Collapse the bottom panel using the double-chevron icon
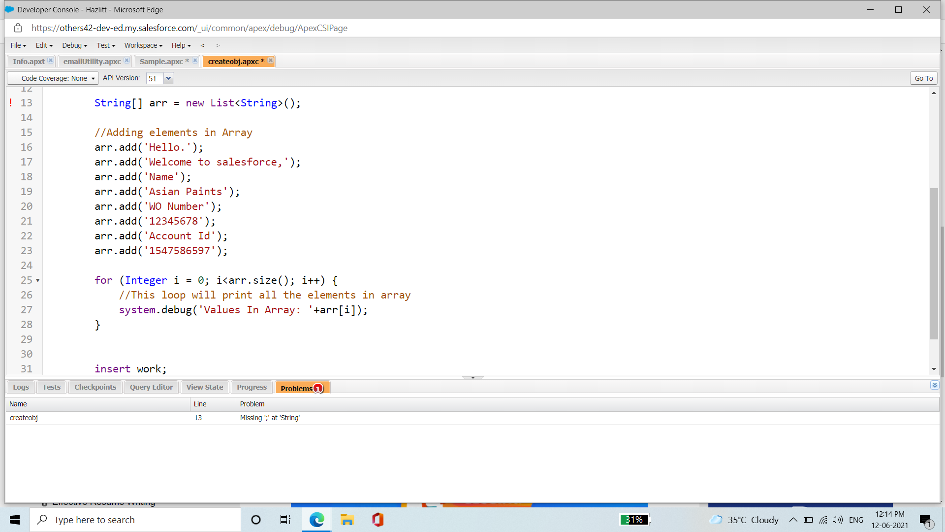 [x=935, y=385]
